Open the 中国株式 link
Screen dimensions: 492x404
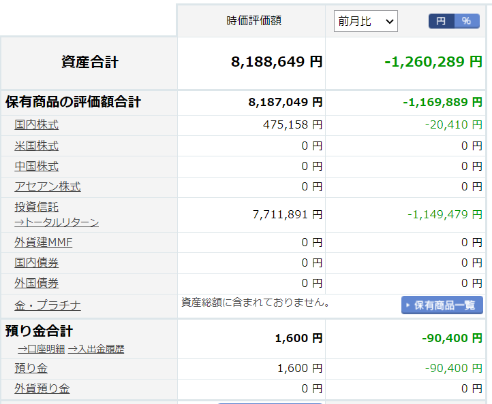(36, 166)
